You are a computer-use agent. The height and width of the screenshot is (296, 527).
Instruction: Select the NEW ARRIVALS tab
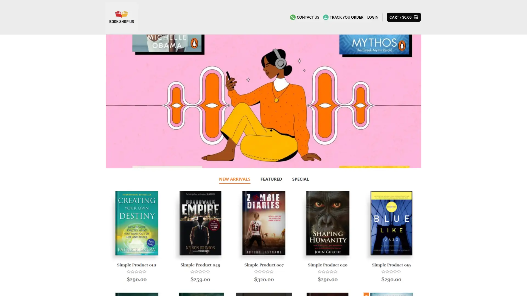tap(234, 179)
